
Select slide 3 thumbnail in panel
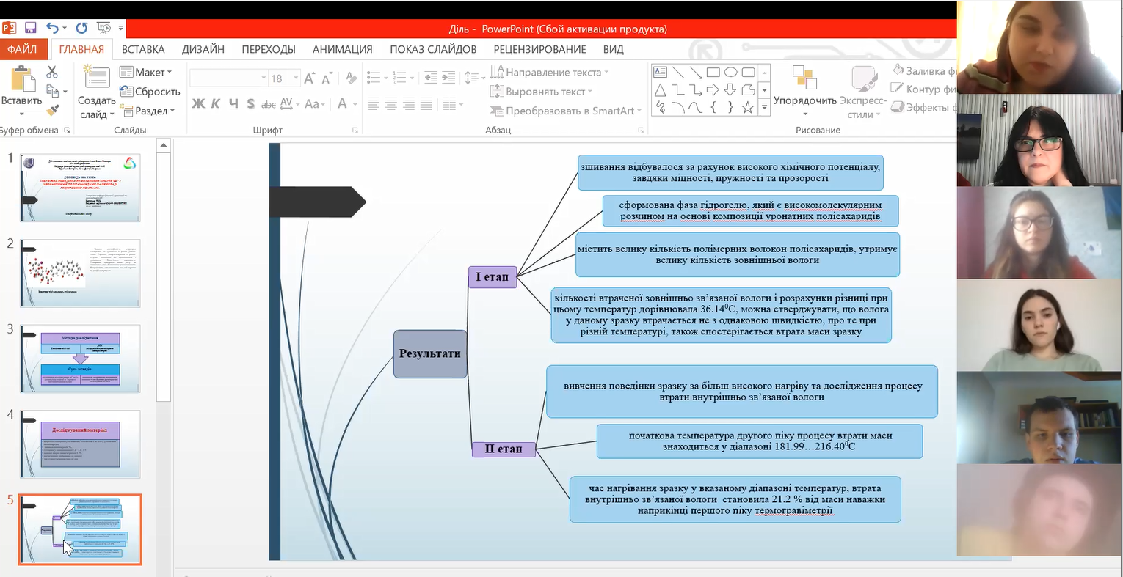coord(80,359)
